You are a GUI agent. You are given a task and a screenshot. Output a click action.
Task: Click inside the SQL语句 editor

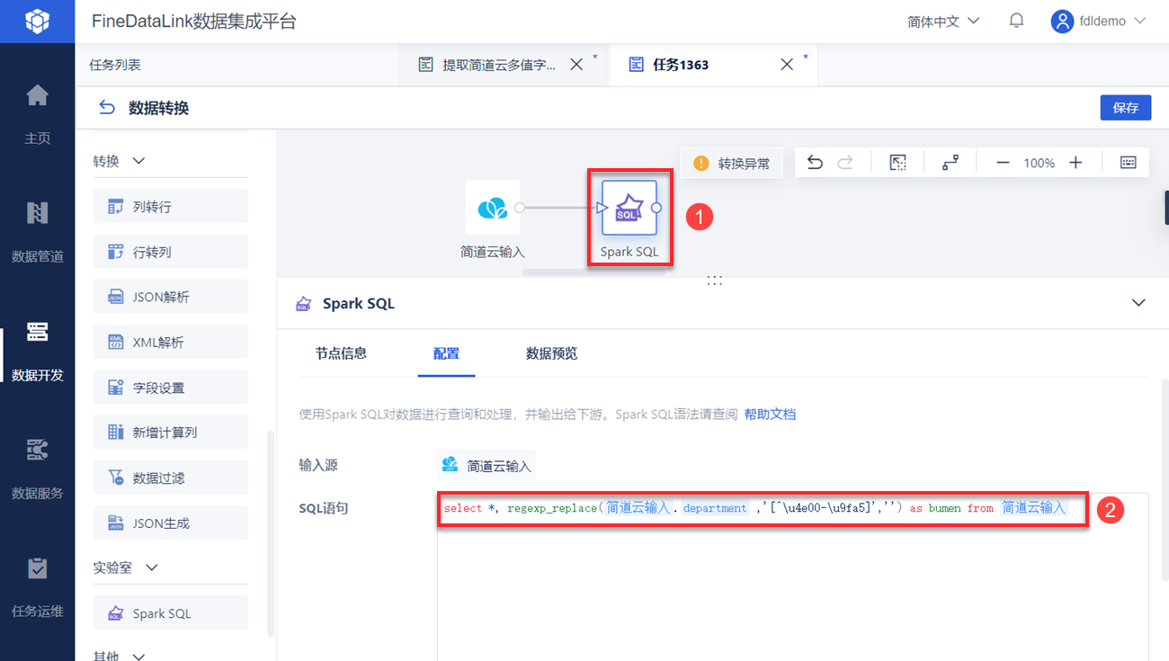click(x=792, y=576)
